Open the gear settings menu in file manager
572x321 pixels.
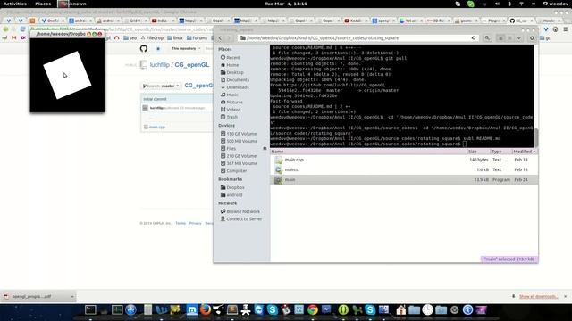[x=532, y=37]
